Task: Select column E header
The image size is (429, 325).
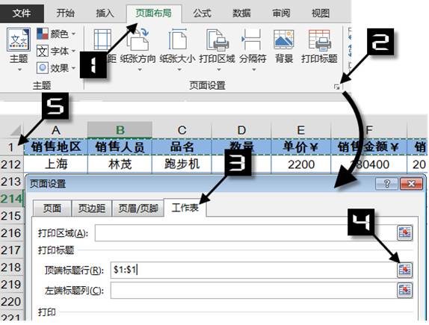Action: [x=300, y=130]
